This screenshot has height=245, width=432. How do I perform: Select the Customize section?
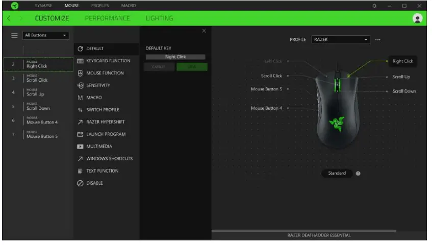tap(52, 18)
